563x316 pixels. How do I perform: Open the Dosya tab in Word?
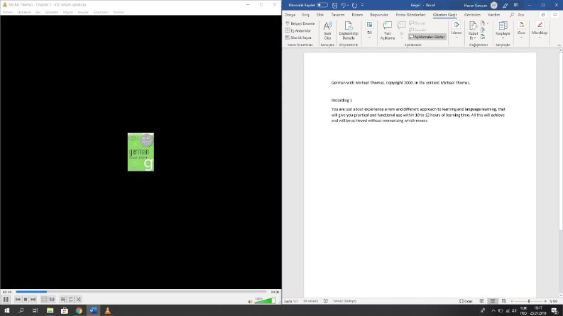tap(290, 15)
